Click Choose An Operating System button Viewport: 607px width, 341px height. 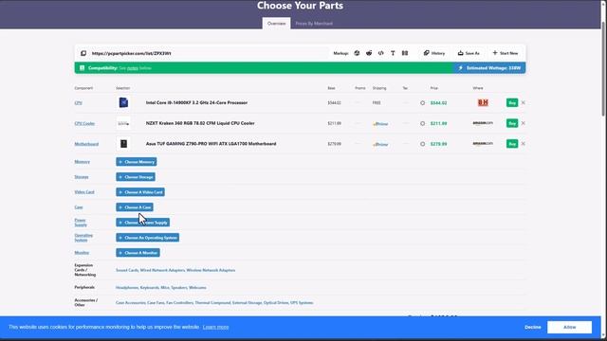tap(148, 238)
